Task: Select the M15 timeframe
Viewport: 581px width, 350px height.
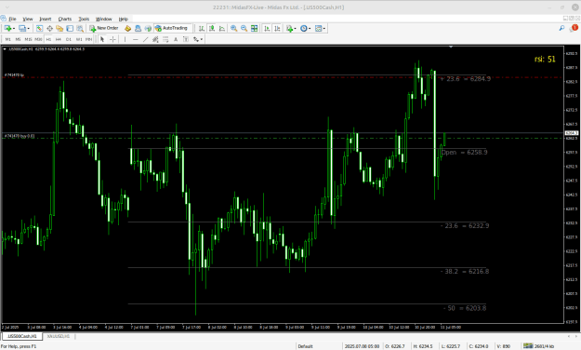Action: pos(28,39)
